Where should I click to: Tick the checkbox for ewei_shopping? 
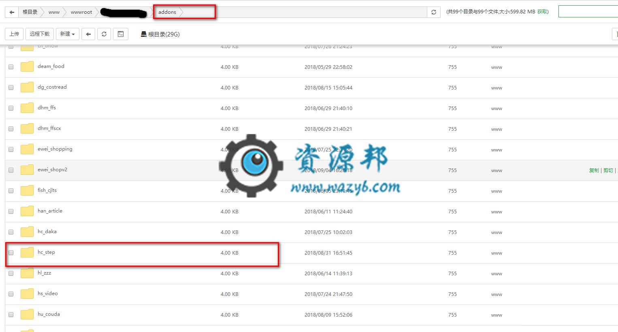click(11, 149)
